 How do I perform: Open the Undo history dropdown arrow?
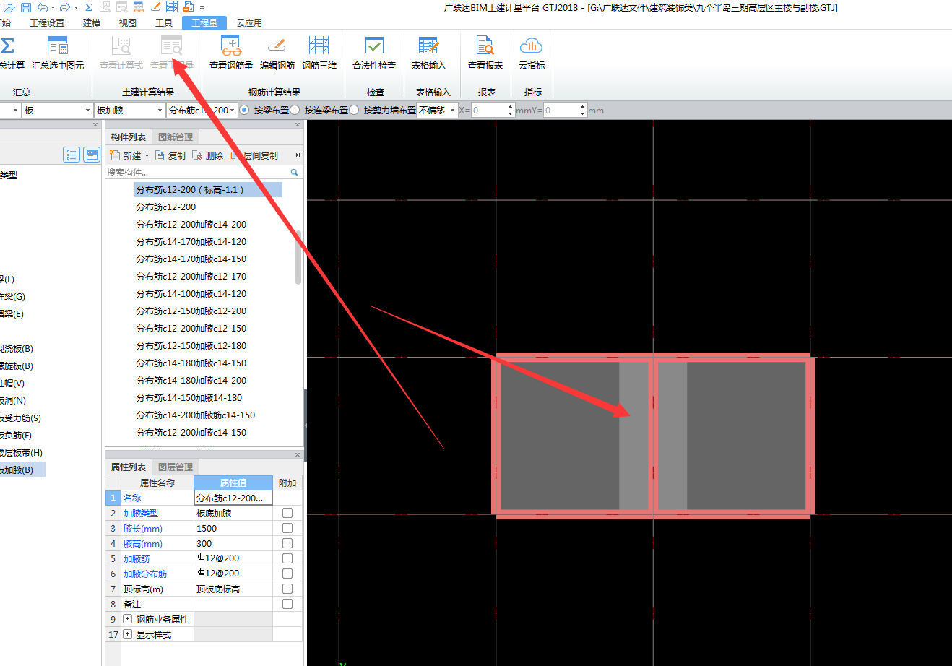[x=53, y=7]
